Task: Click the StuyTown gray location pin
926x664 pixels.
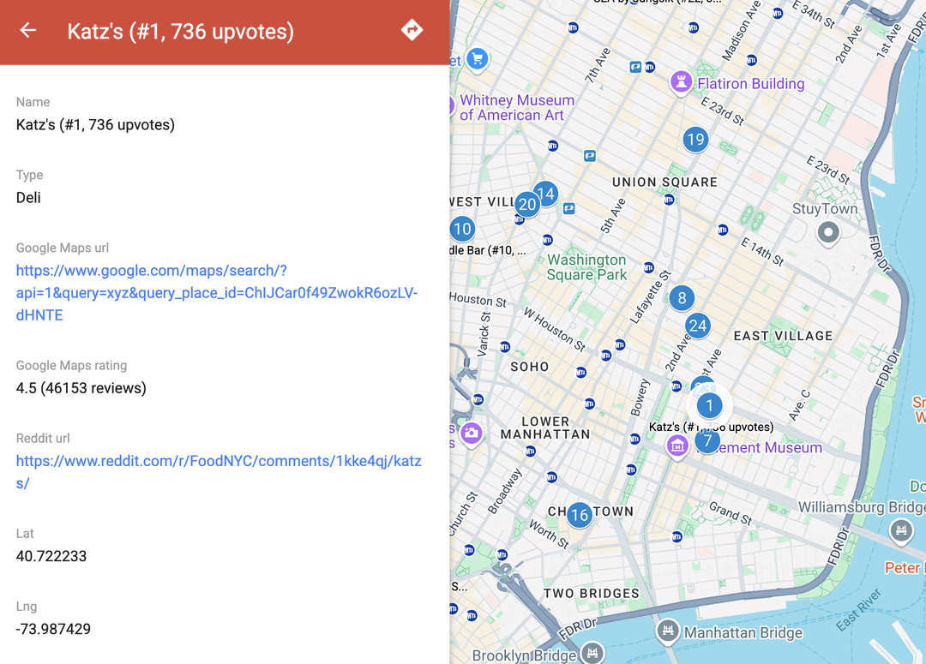Action: (x=828, y=233)
